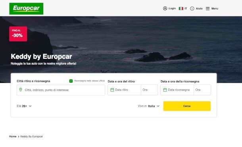Image resolution: width=242 pixels, height=147 pixels.
Task: Click the FINO AL -30% badge
Action: 18,34
